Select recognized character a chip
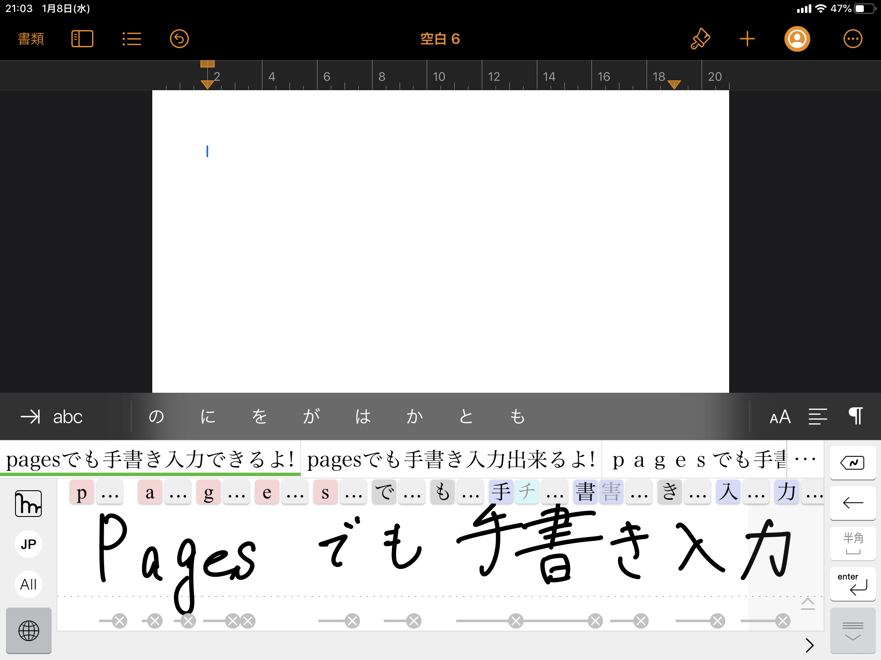 pos(150,492)
